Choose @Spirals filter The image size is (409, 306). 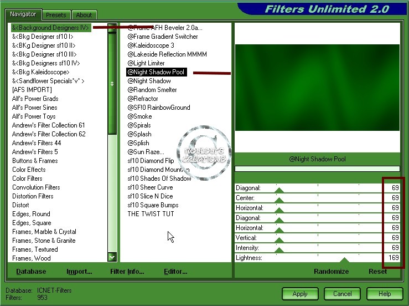tap(139, 125)
